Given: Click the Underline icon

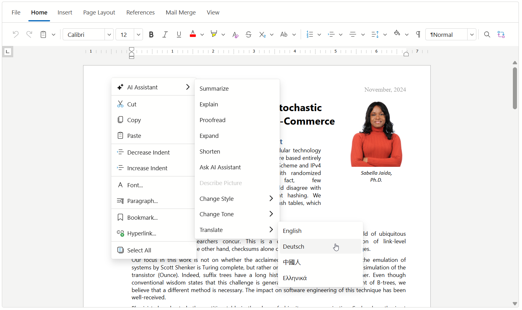Looking at the screenshot, I should tap(179, 34).
